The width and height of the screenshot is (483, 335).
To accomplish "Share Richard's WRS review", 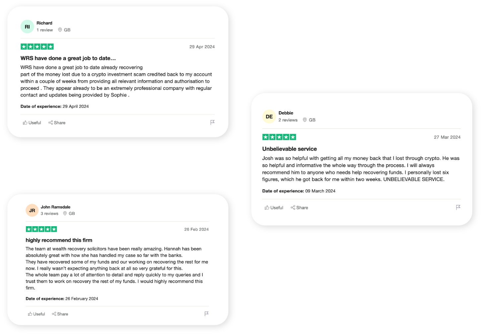I will [57, 123].
